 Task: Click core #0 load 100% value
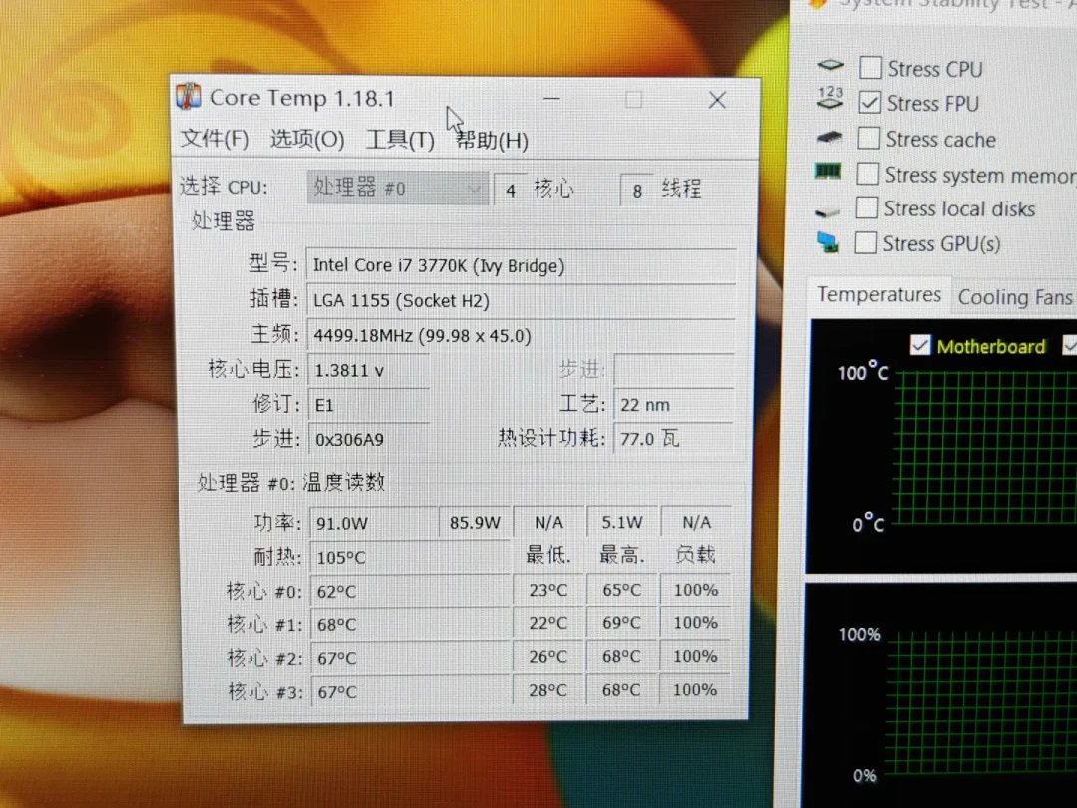695,590
